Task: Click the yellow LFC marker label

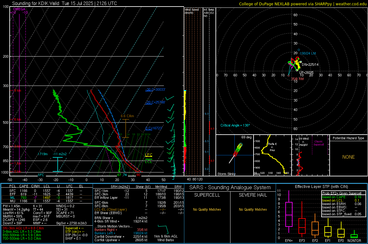Action: (148, 155)
